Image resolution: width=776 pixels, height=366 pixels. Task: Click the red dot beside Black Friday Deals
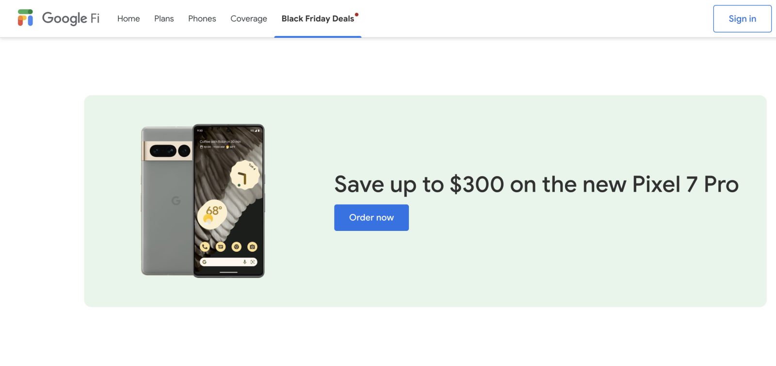357,15
